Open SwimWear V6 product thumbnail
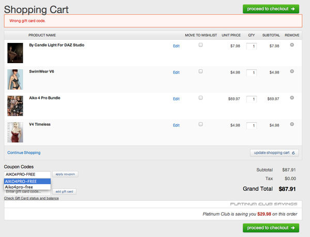Image resolution: width=310 pixels, height=237 pixels. pyautogui.click(x=15, y=79)
